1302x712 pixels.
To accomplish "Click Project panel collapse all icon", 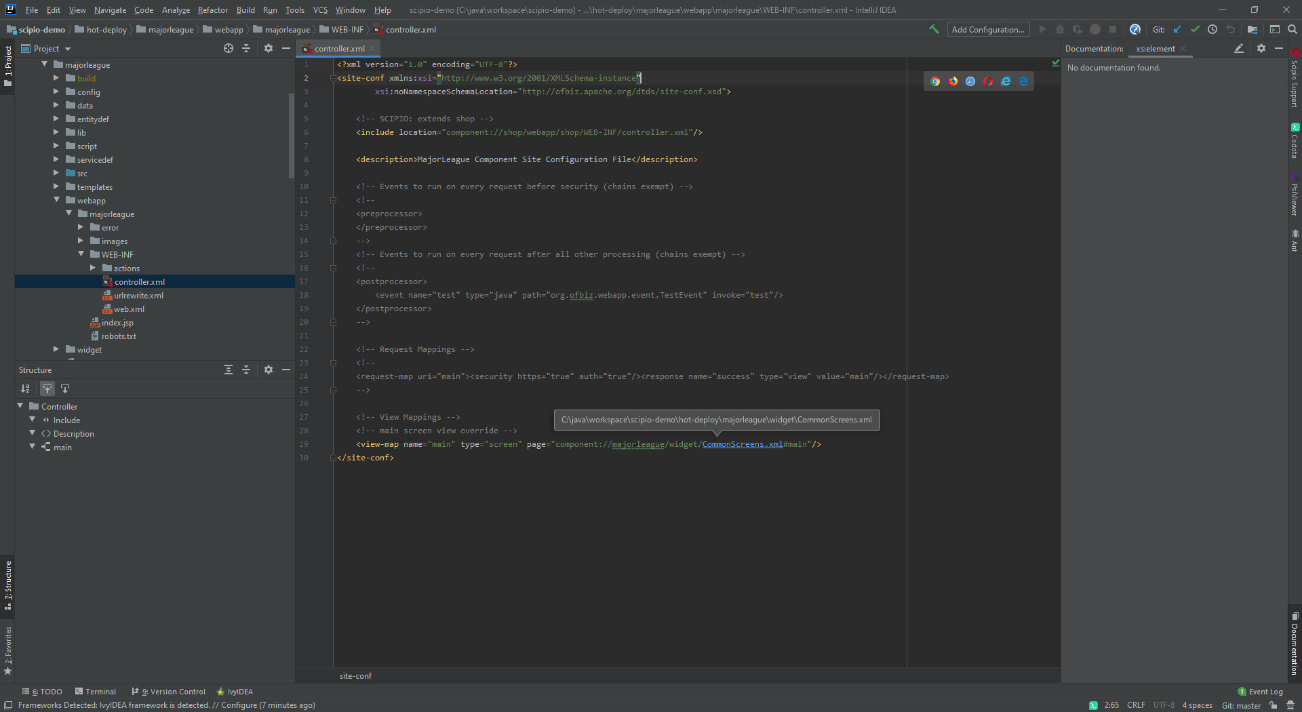I will tap(246, 48).
